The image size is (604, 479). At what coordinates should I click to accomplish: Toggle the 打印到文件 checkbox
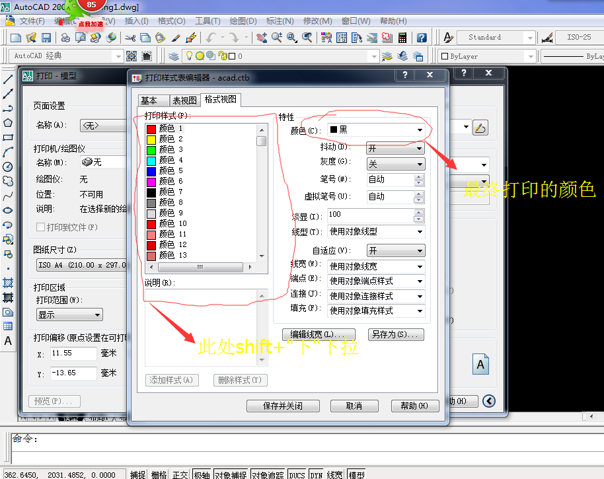(40, 227)
